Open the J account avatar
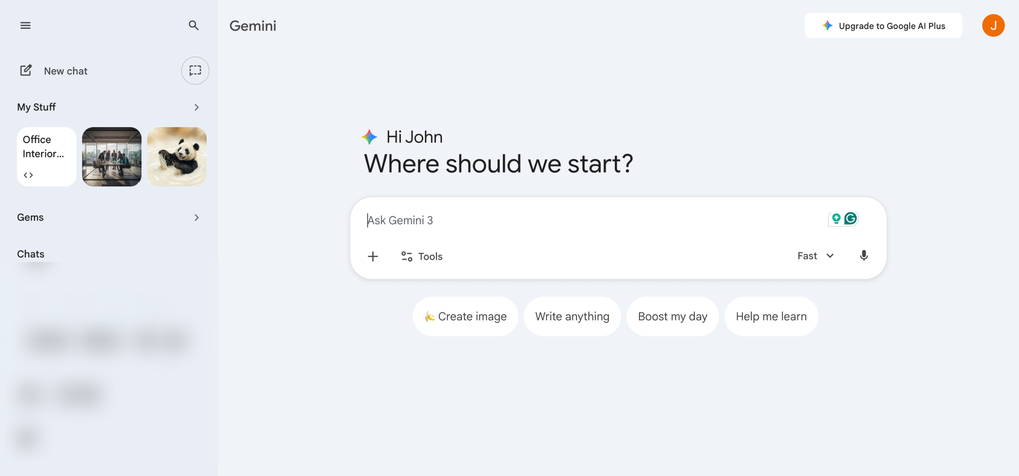The height and width of the screenshot is (476, 1019). point(993,26)
